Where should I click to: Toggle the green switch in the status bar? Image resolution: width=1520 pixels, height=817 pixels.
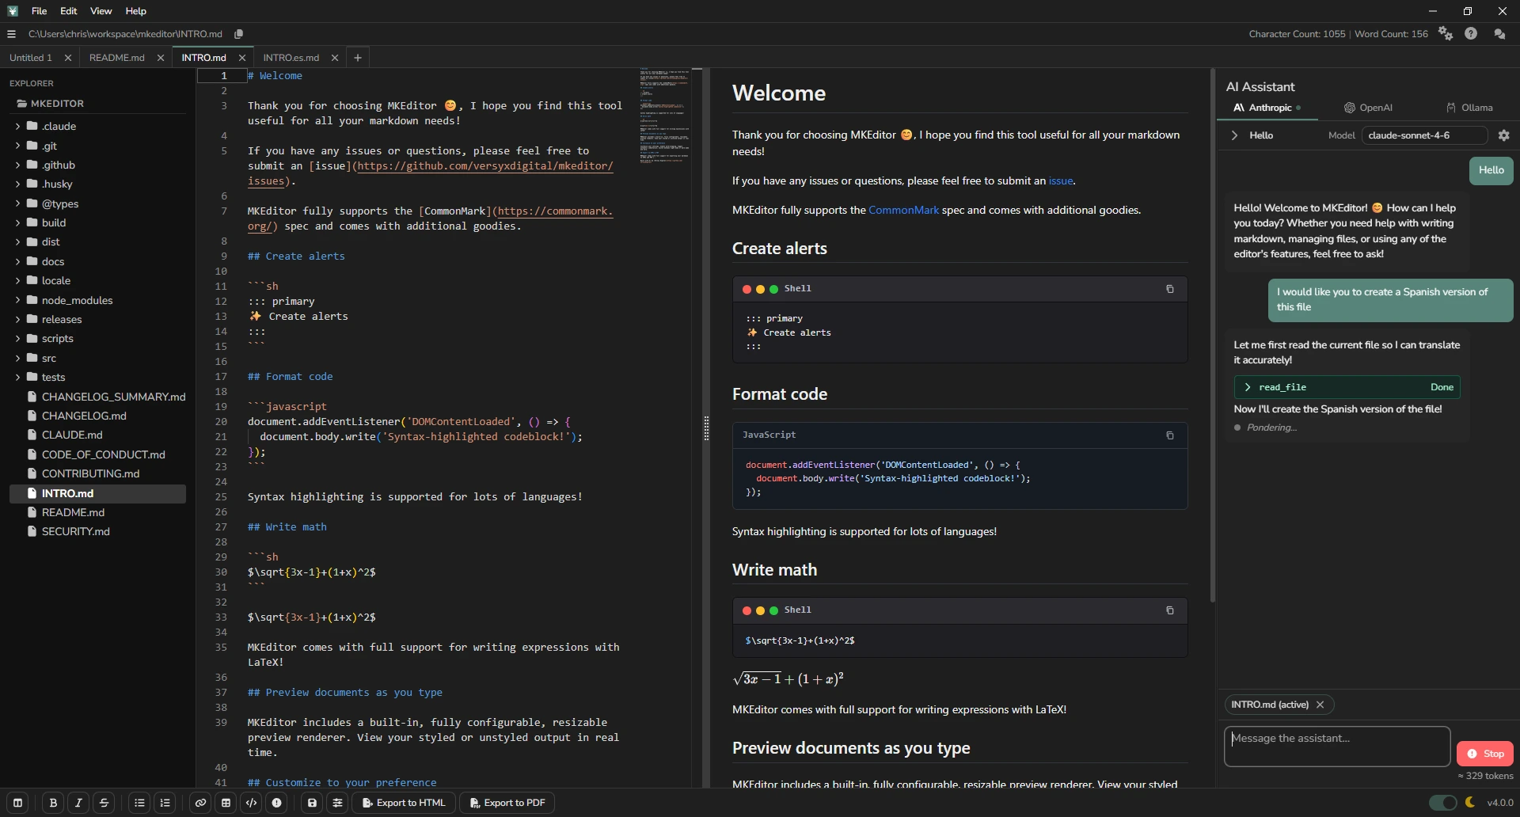click(x=1442, y=803)
